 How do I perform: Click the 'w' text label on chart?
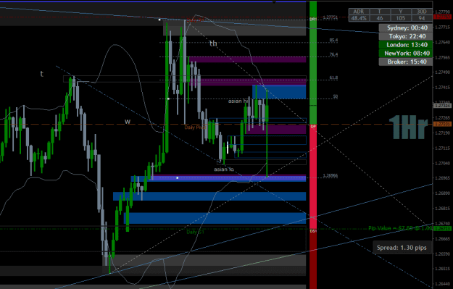[x=128, y=121]
